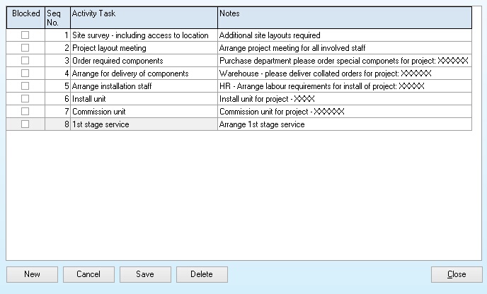Select the 'Additional site layouts required' notes cell
487x294 pixels.
coord(344,35)
